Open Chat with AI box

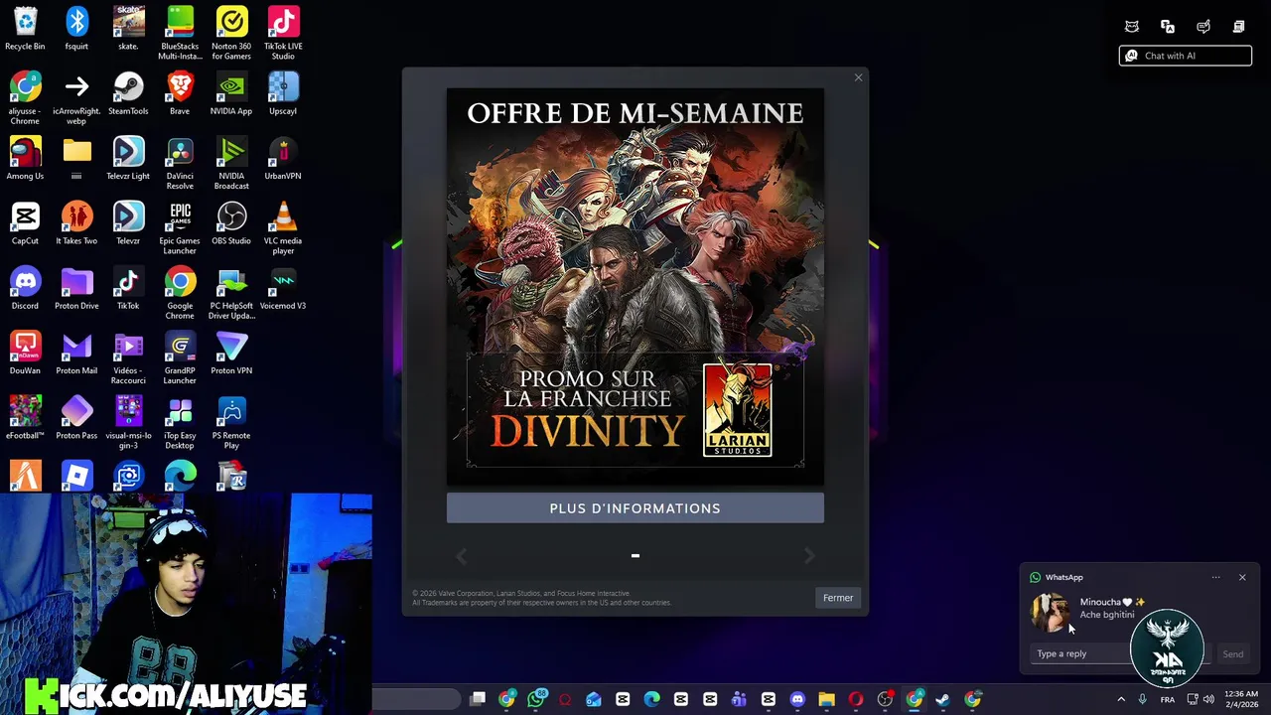[x=1186, y=56]
